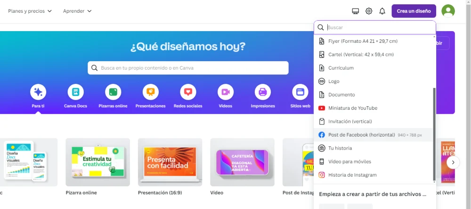Open the Presenta con facilidad thumbnail
Viewport: 471px width, 209px height.
[170, 162]
